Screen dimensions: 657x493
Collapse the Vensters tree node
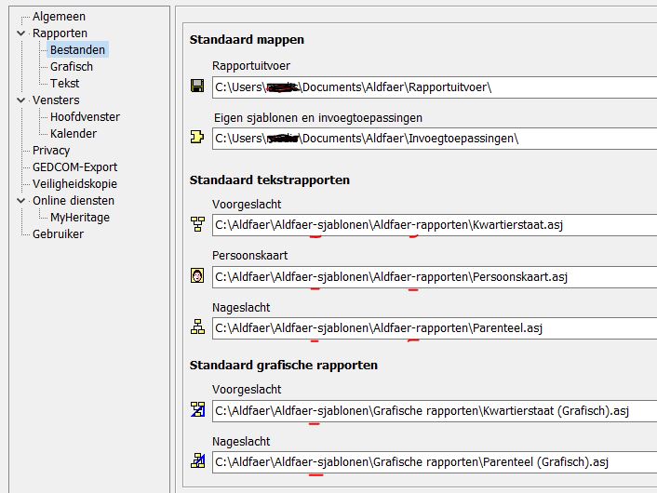[x=21, y=100]
